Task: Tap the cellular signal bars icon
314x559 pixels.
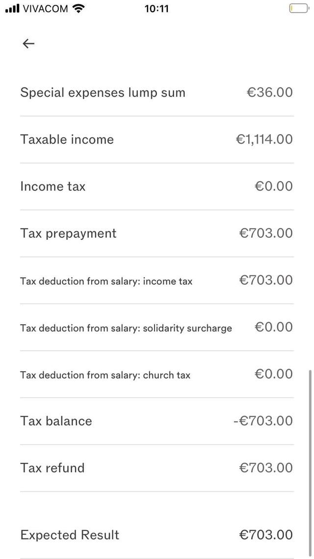Action: click(x=12, y=8)
